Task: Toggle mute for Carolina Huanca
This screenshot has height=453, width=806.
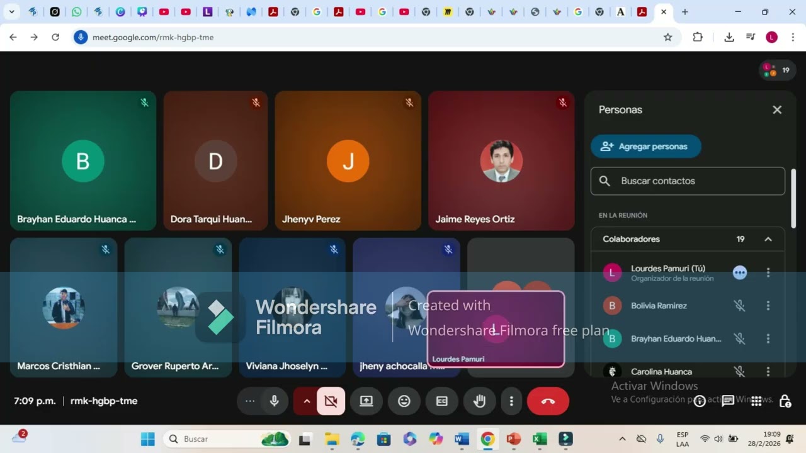Action: (740, 372)
